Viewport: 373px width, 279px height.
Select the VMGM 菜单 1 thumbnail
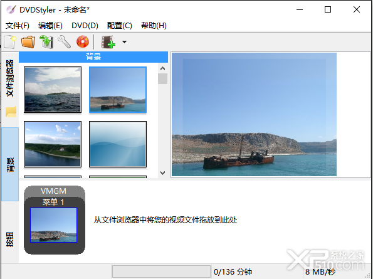[x=53, y=225]
